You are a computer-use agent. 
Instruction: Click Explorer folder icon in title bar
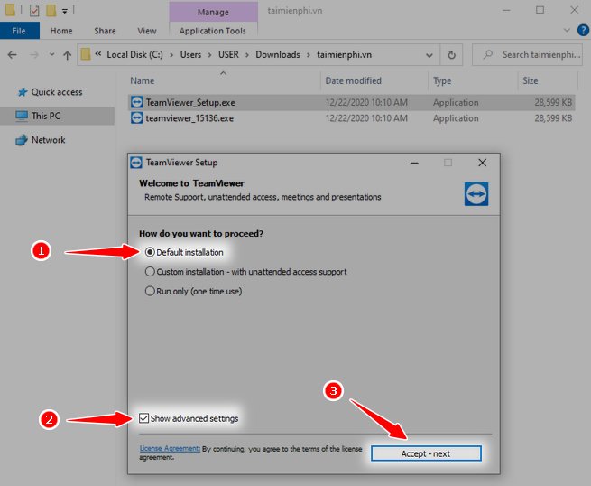pos(10,10)
